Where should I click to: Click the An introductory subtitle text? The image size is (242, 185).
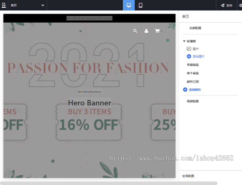pyautogui.click(x=89, y=92)
